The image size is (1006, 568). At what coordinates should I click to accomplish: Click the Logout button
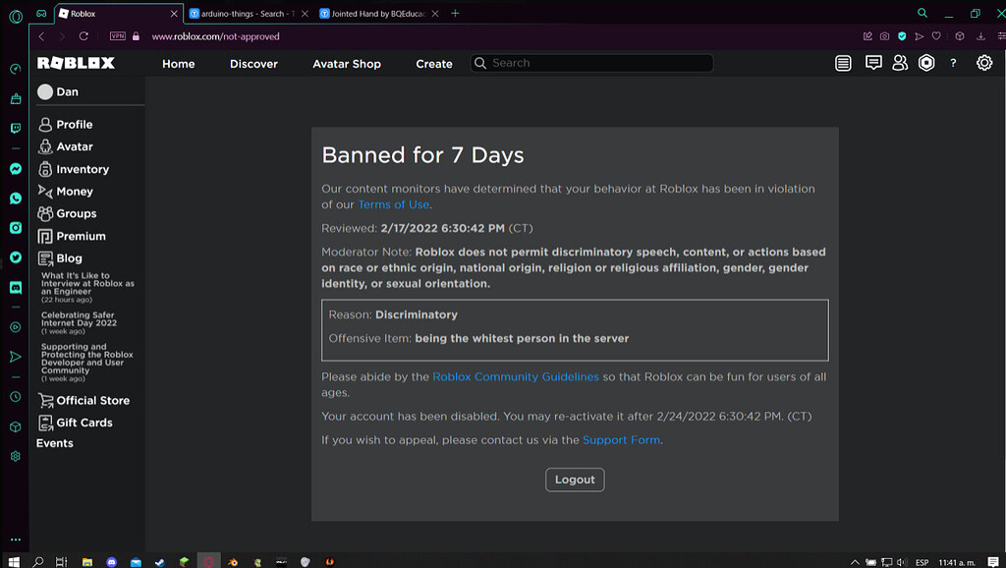(575, 480)
